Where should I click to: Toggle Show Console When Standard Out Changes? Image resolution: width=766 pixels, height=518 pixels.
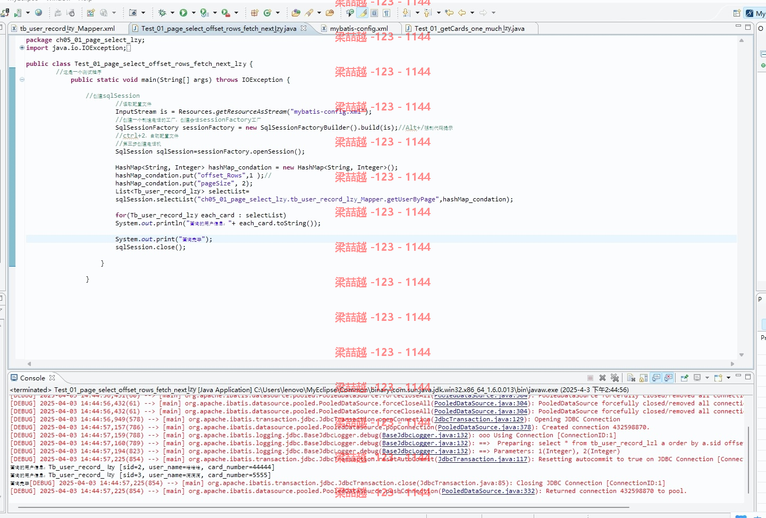click(x=656, y=378)
